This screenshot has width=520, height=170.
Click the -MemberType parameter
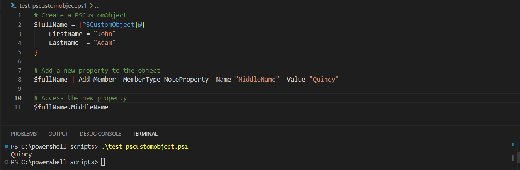(140, 80)
